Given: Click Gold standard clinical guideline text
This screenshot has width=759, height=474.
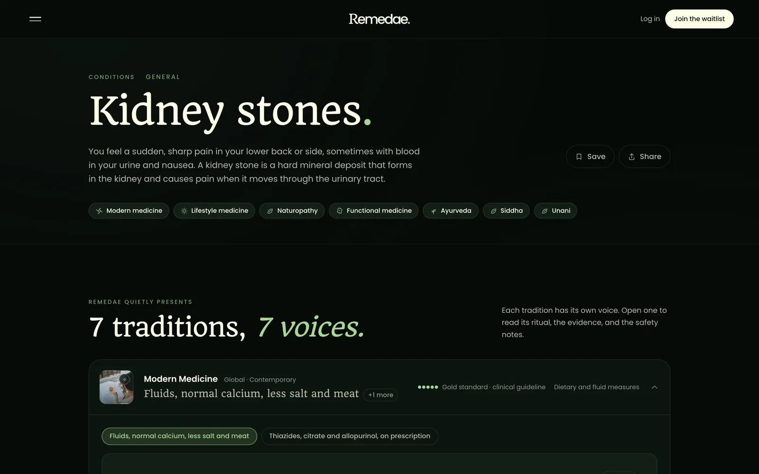Looking at the screenshot, I should pos(494,387).
